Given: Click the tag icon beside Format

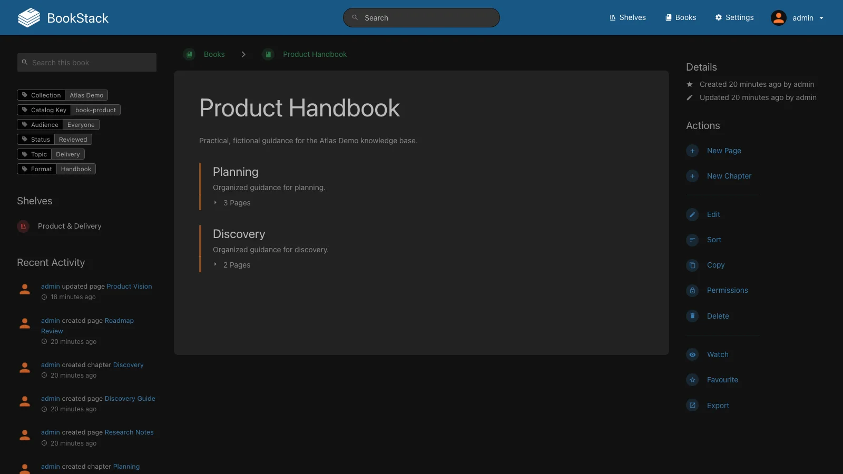Looking at the screenshot, I should (x=24, y=169).
